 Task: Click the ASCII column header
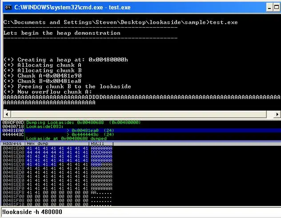click(101, 144)
